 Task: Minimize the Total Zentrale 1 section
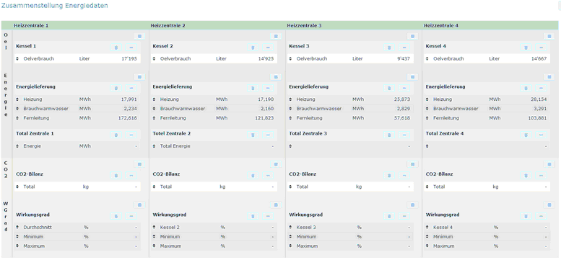(x=131, y=135)
